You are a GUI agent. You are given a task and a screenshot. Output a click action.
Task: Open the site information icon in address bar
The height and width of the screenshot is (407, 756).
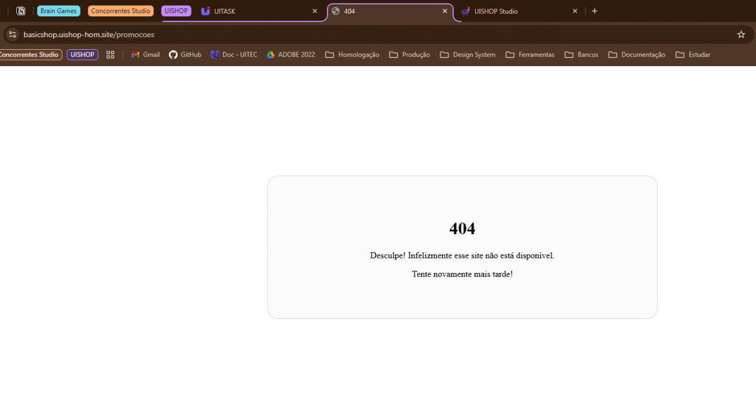coord(12,35)
